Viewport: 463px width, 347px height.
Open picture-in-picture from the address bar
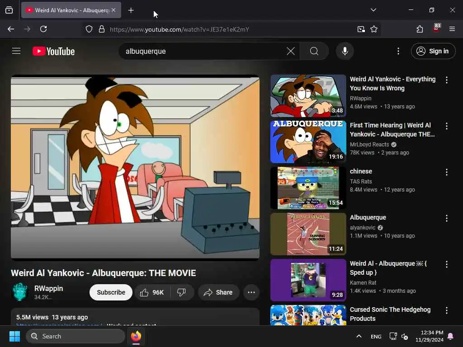(361, 29)
